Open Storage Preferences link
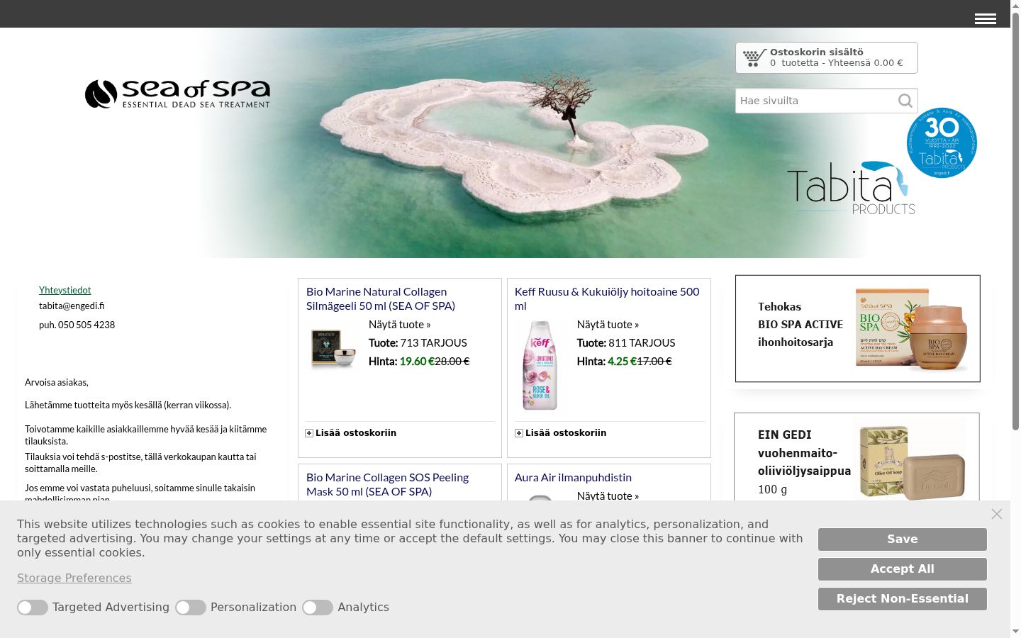The height and width of the screenshot is (638, 1021). click(74, 578)
